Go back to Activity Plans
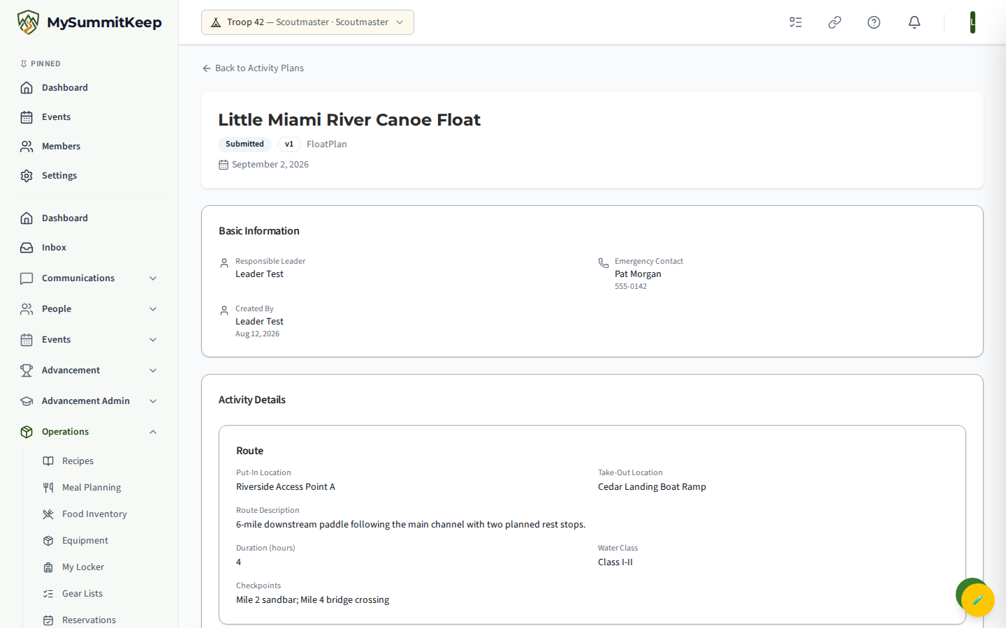 [x=253, y=68]
